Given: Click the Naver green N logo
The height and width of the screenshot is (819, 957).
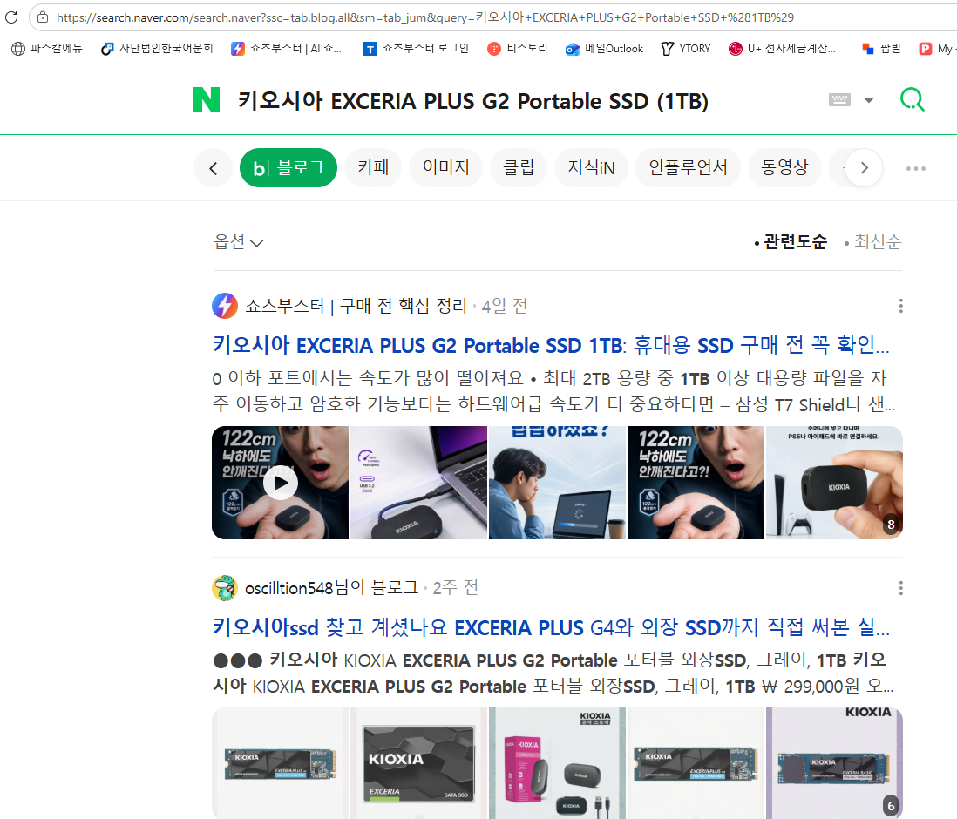Looking at the screenshot, I should [x=207, y=99].
